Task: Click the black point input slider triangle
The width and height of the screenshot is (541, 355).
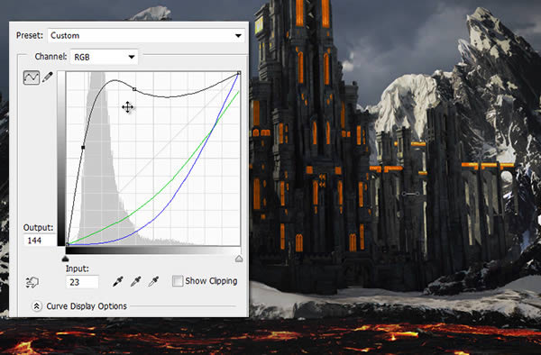Action: click(65, 259)
